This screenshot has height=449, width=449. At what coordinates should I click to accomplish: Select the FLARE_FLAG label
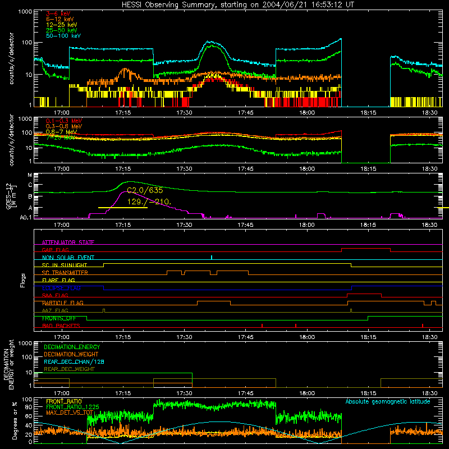[58, 280]
